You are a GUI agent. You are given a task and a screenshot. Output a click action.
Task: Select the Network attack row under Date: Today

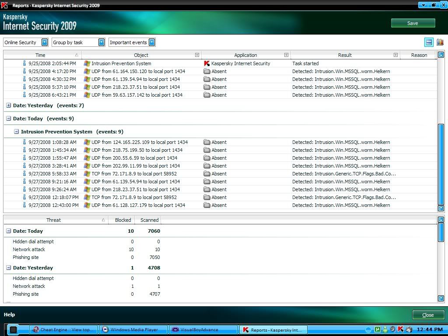point(83,249)
